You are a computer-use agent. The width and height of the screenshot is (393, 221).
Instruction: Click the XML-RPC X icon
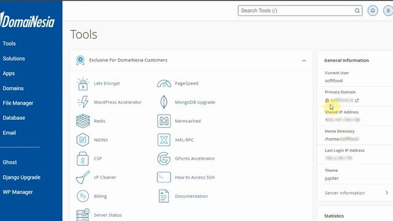(164, 140)
